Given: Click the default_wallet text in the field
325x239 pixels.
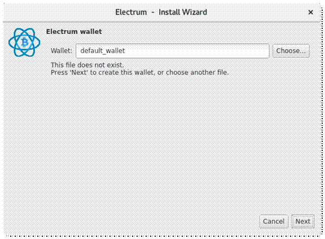Looking at the screenshot, I should (103, 51).
